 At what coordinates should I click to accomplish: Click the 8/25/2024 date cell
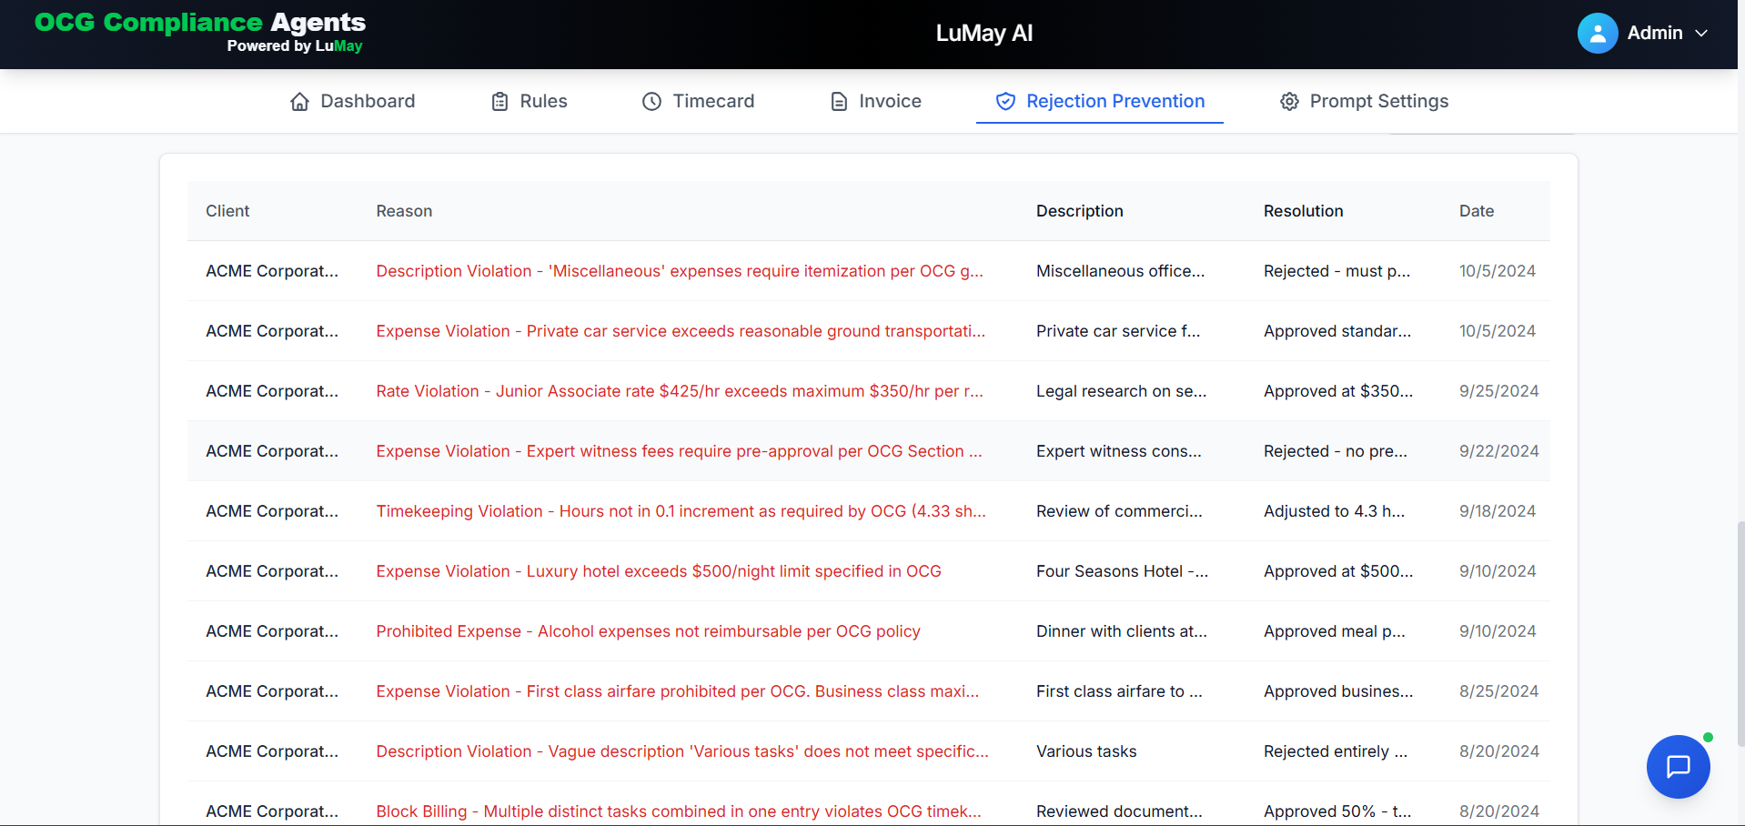1498,691
